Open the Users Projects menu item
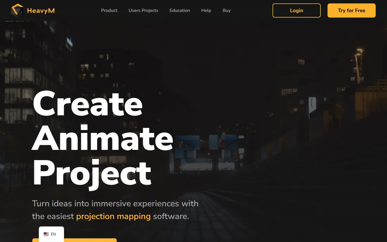This screenshot has height=242, width=387. (x=144, y=10)
